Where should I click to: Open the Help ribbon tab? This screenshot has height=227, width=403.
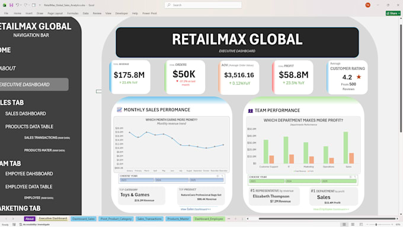point(135,14)
